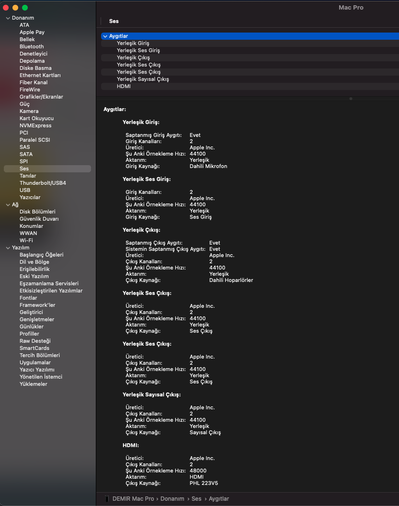
Task: Collapse the Yazılım section in sidebar
Action: tap(8, 247)
